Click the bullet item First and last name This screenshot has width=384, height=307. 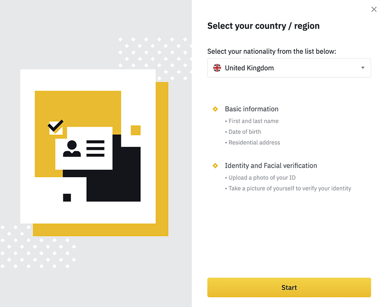coord(253,121)
